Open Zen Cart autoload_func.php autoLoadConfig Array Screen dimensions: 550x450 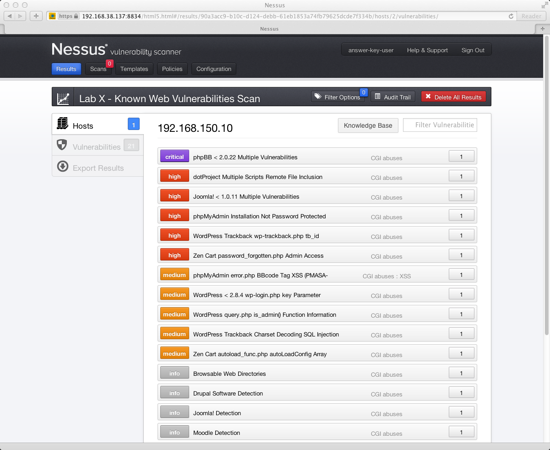coord(317,353)
